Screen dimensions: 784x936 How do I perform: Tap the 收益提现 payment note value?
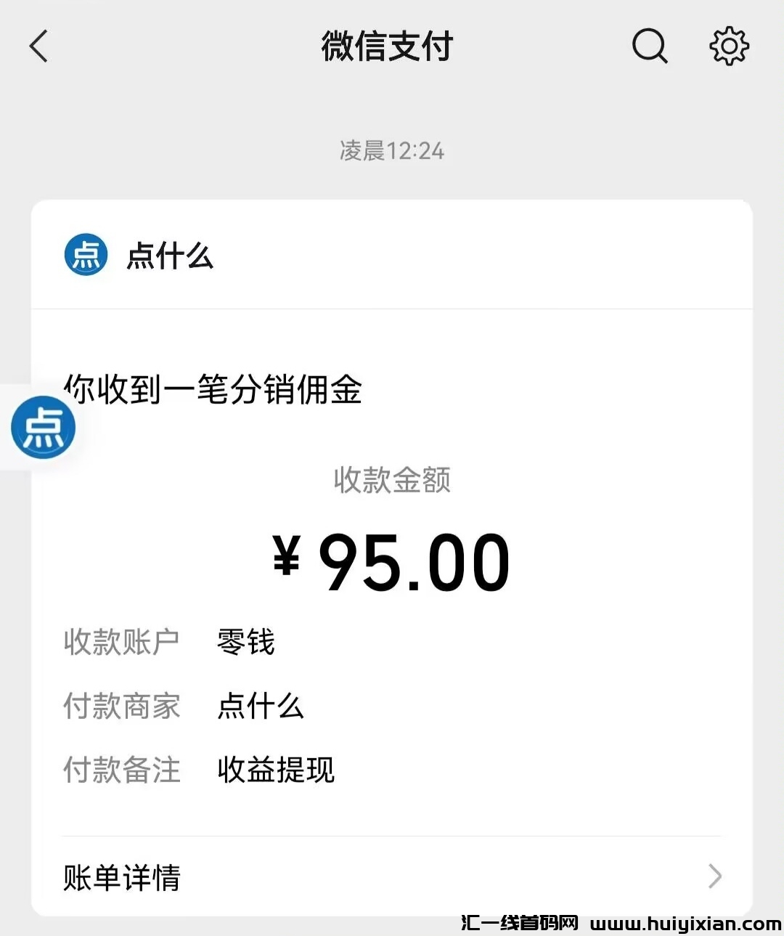coord(276,770)
